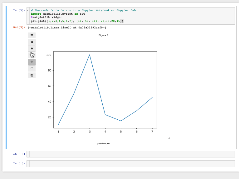Download the plot with save icon
Image resolution: width=239 pixels, height=179 pixels.
pos(32,75)
